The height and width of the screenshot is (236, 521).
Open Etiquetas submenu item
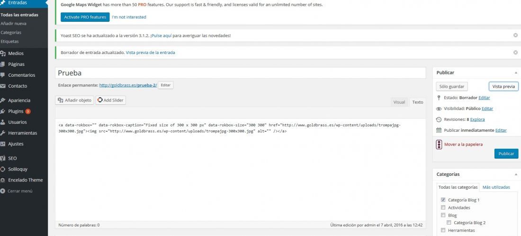9,42
